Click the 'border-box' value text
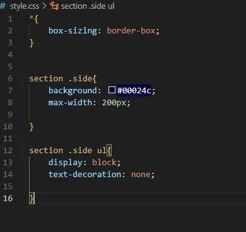246x232 pixels. (x=131, y=31)
